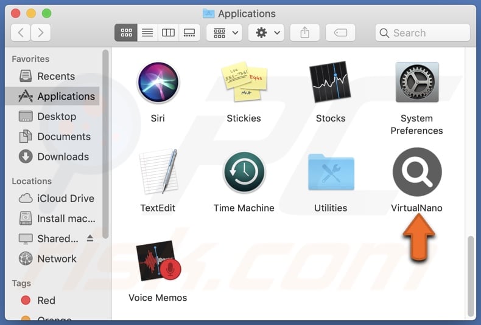Click the "Time Machine" label
The height and width of the screenshot is (325, 481).
[244, 208]
